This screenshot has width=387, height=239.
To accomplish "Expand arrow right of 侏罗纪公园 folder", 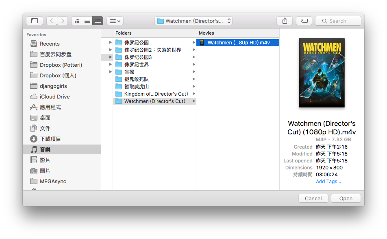I will (x=194, y=42).
